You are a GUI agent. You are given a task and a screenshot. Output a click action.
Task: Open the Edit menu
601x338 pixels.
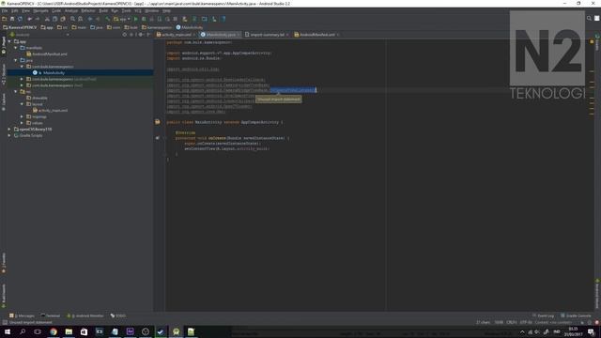[x=15, y=10]
